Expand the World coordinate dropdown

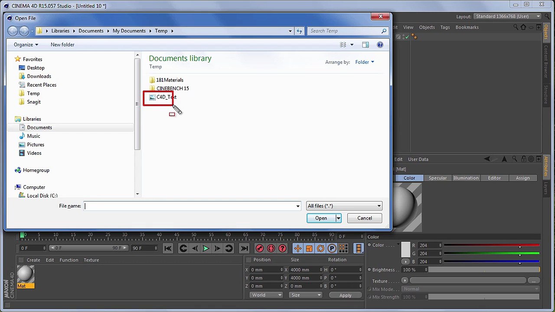tap(266, 295)
